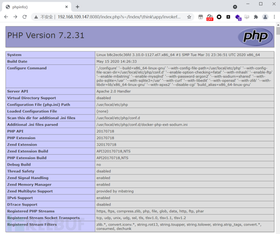Image resolution: width=280 pixels, height=234 pixels.
Task: Close the phpinfo() tab
Action: 67,7
